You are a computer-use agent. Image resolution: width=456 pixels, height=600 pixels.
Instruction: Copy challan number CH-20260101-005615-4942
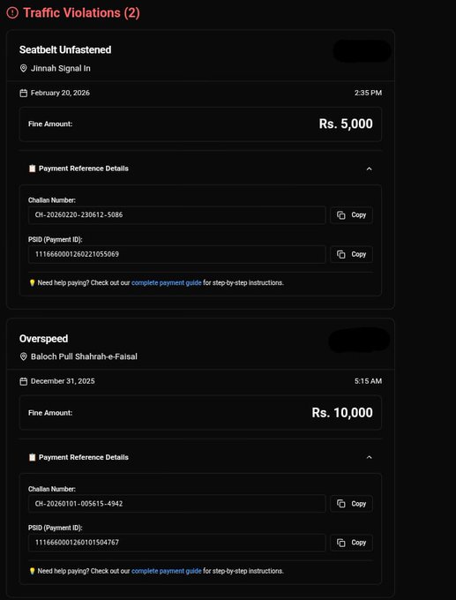coord(352,504)
